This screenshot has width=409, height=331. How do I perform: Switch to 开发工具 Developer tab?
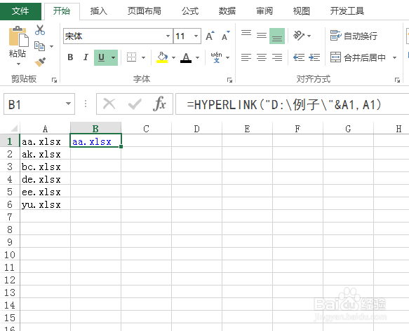[x=347, y=11]
